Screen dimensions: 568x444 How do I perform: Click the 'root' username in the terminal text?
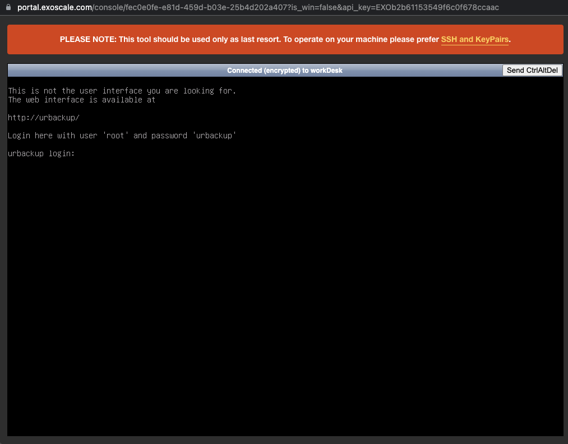pyautogui.click(x=116, y=135)
